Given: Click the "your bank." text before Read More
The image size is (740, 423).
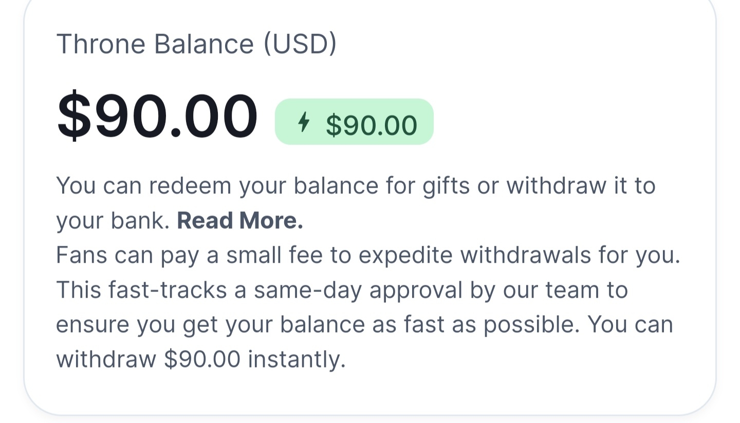Looking at the screenshot, I should click(x=113, y=220).
